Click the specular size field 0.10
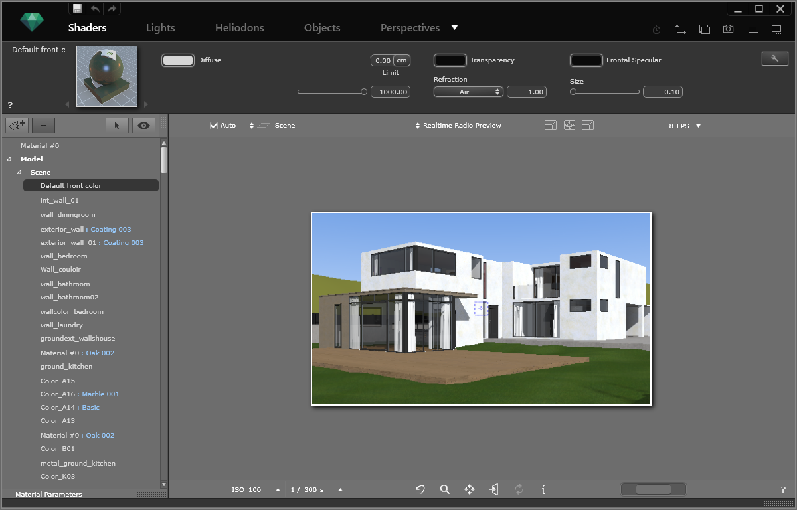 663,92
